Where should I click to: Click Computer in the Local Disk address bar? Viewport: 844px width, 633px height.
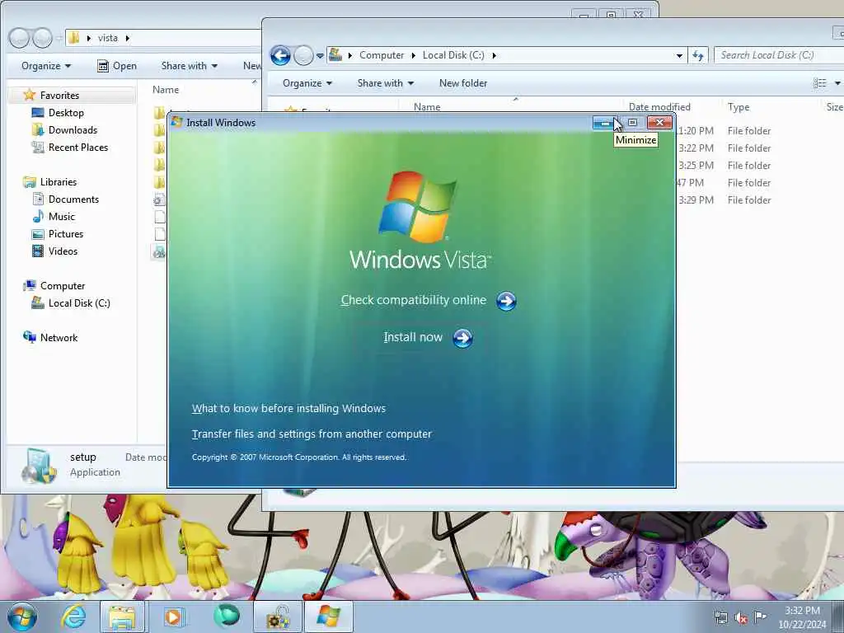pyautogui.click(x=382, y=55)
